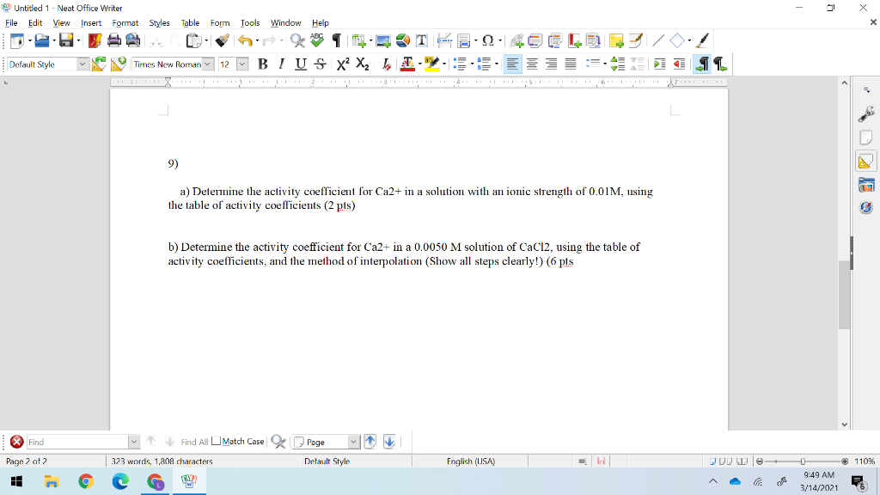This screenshot has height=495, width=880.
Task: Toggle strikethrough formatting
Action: click(320, 64)
